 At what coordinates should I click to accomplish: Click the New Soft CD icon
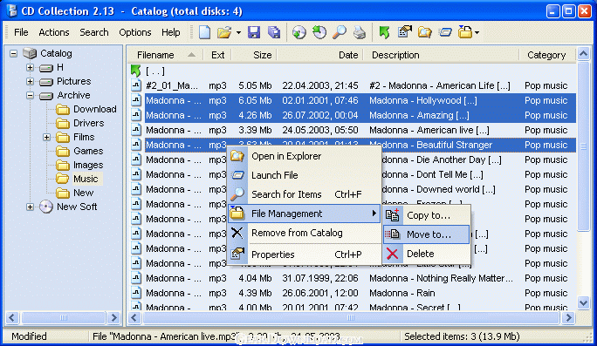click(46, 207)
